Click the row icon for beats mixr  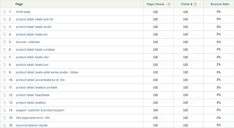[4, 57]
